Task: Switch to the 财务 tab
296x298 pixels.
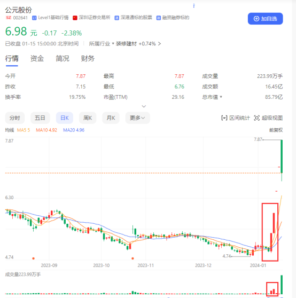Action: (x=88, y=58)
